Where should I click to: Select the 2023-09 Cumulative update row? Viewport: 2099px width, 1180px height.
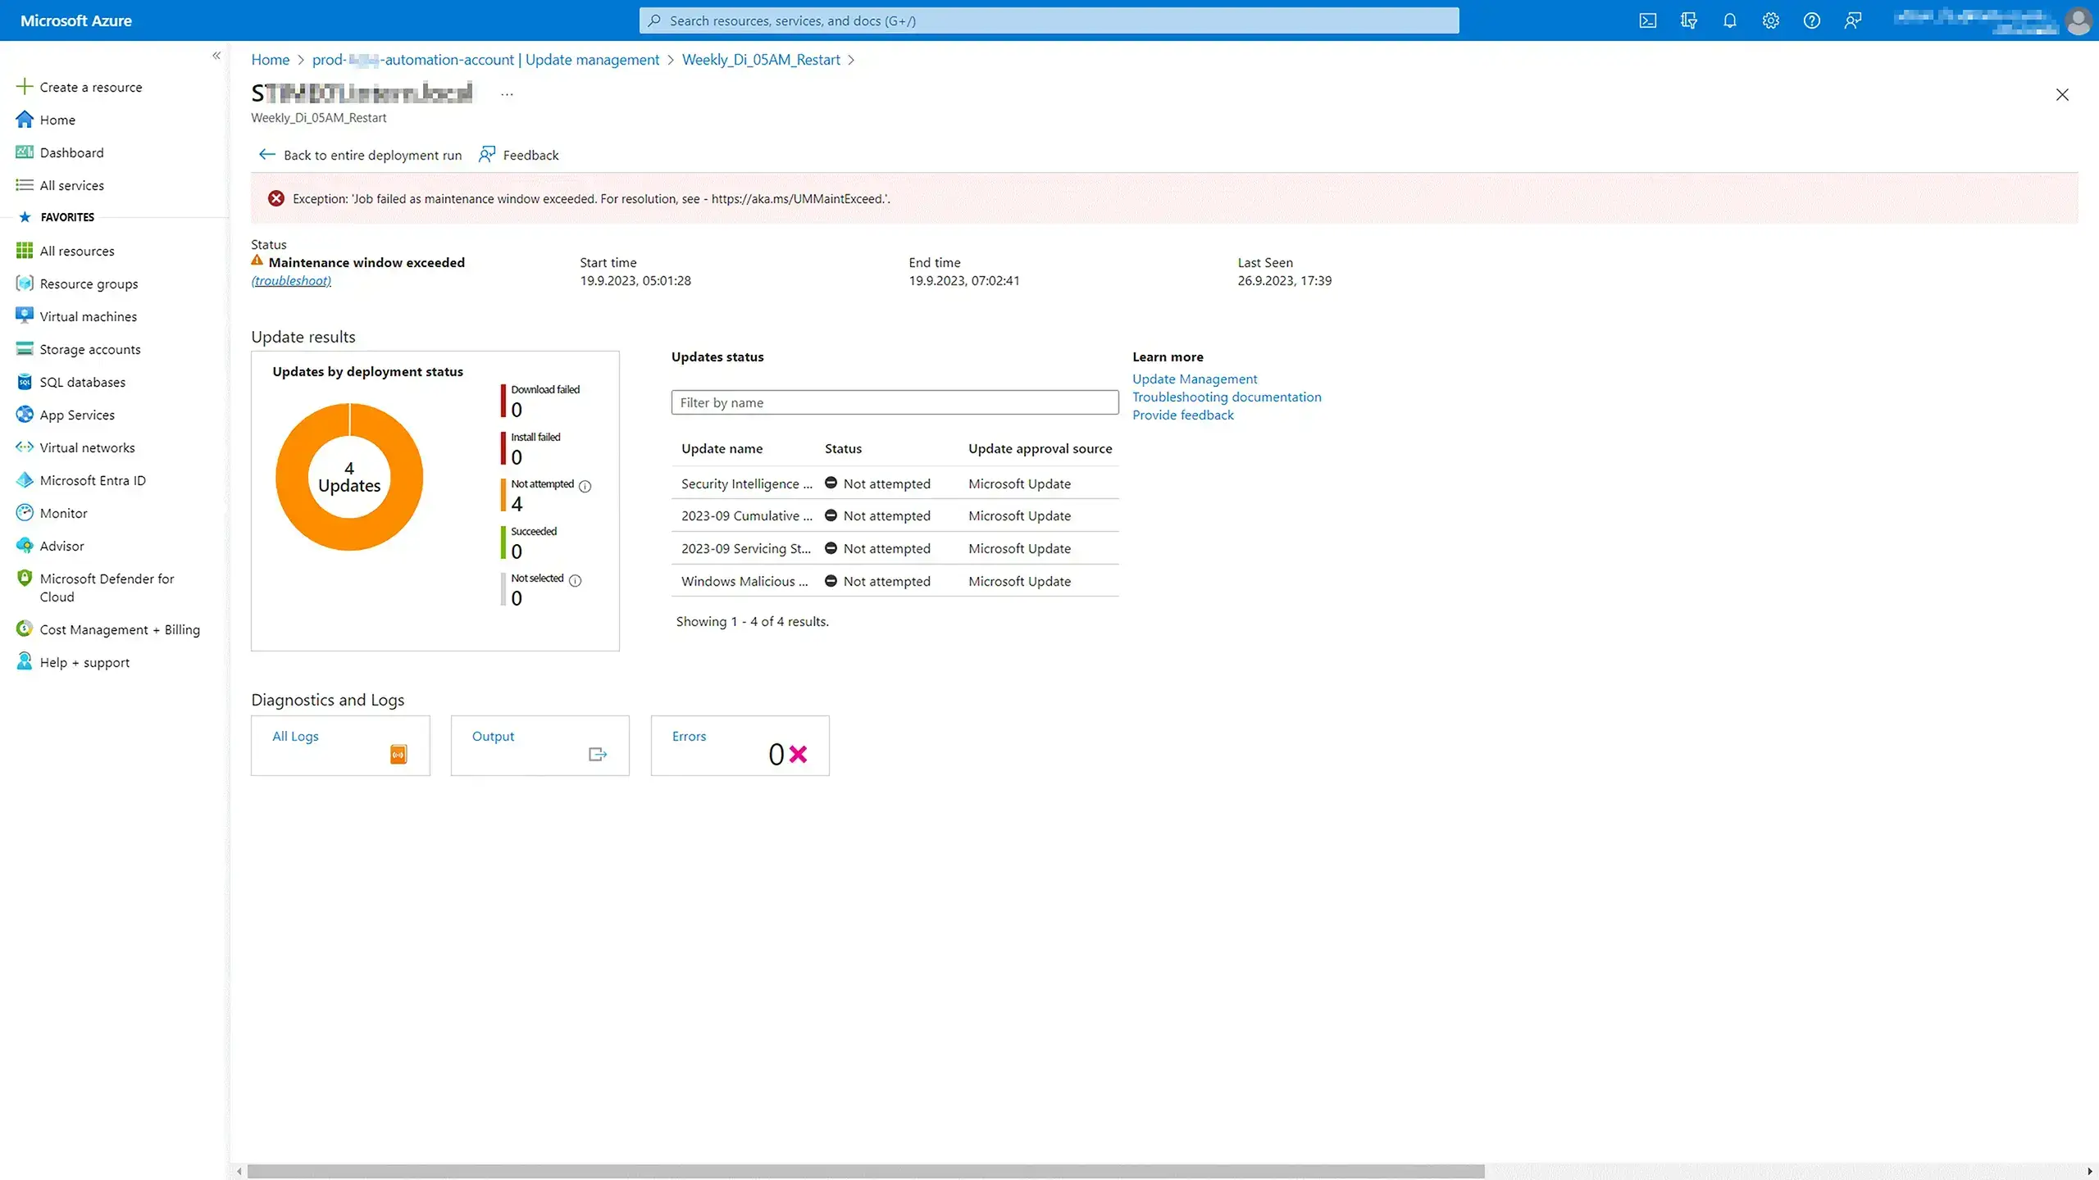[895, 515]
